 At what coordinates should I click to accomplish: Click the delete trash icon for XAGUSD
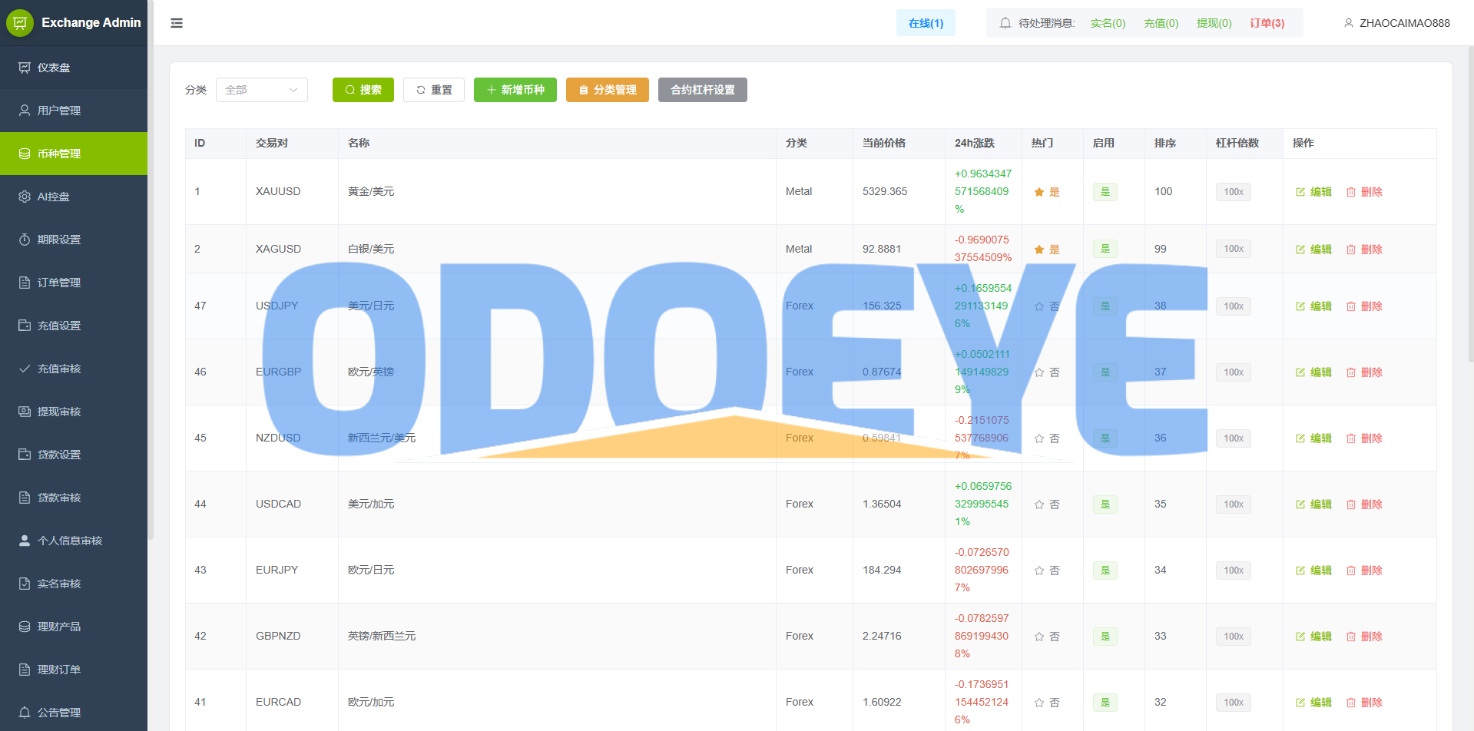pyautogui.click(x=1351, y=250)
